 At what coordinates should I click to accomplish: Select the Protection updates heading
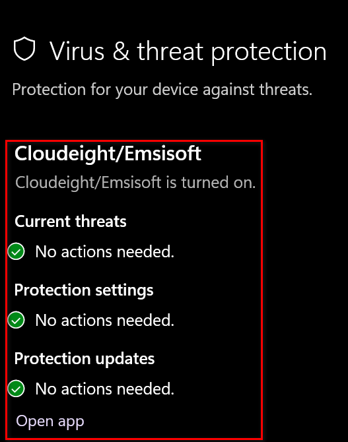click(x=85, y=359)
